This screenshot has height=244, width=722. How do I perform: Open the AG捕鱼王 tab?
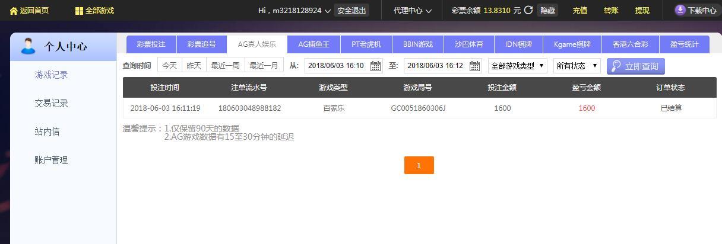point(313,44)
